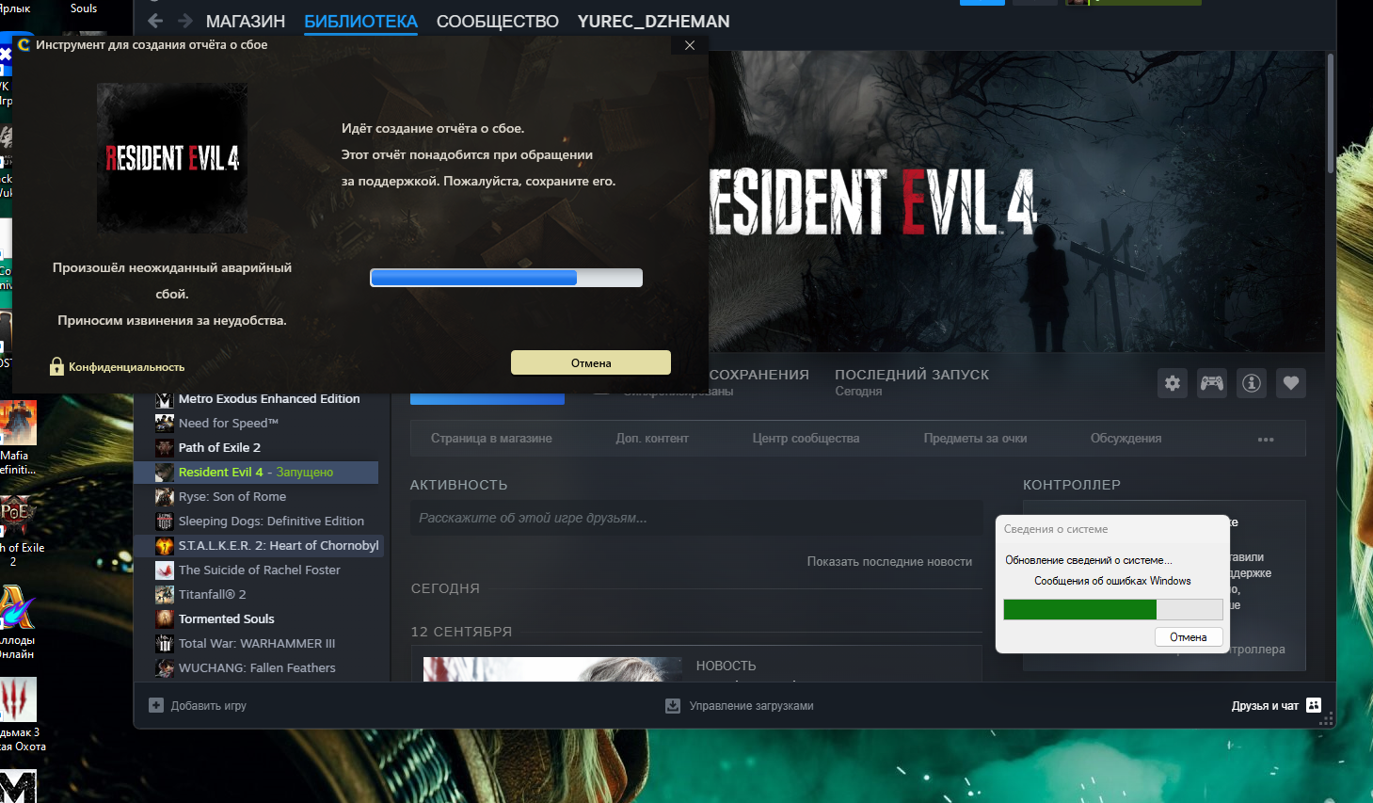Cancel the crash report creation

click(x=591, y=362)
